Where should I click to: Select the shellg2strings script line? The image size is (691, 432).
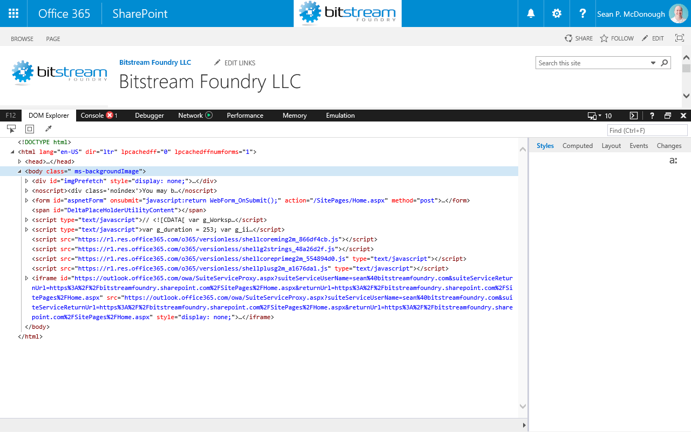(x=203, y=249)
